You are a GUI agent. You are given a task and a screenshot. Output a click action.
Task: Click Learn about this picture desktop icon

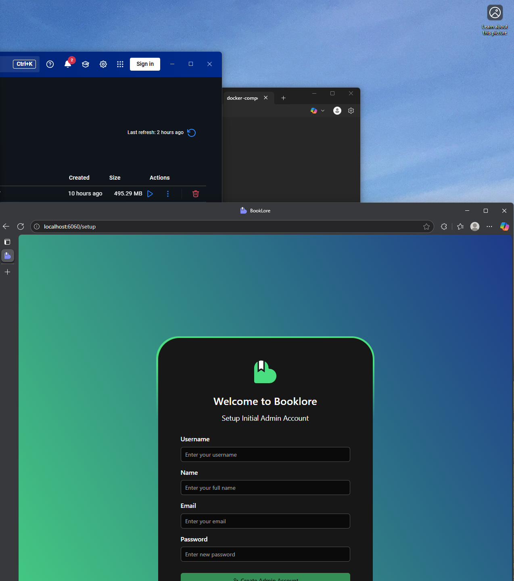pos(495,20)
